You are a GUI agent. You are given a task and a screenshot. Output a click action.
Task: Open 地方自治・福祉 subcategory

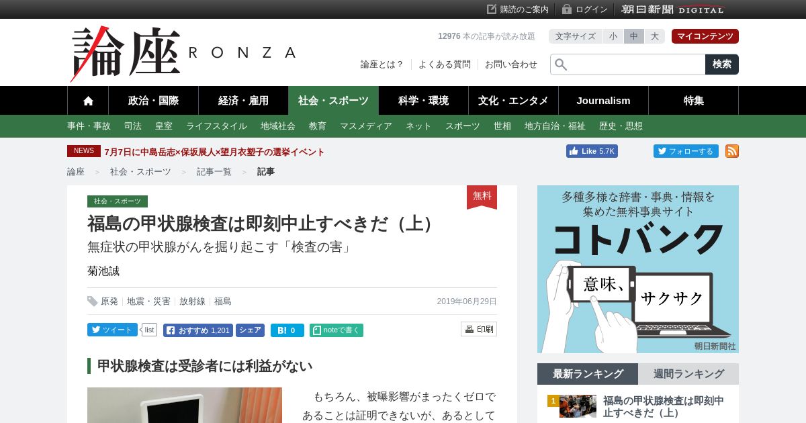click(x=555, y=126)
